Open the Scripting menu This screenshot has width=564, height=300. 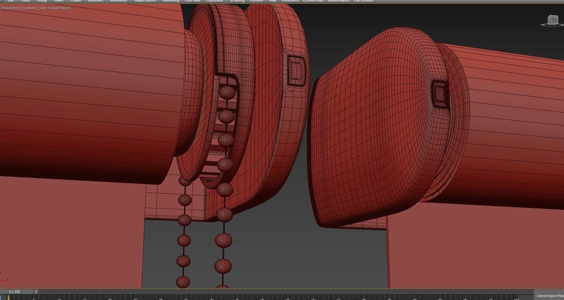(237, 1)
